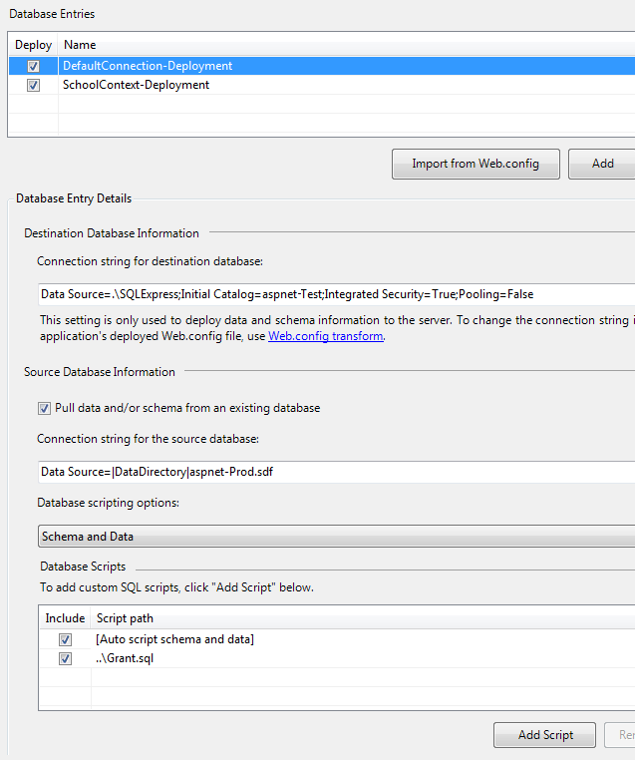Click the Add Script button
Image resolution: width=635 pixels, height=760 pixels.
point(544,735)
